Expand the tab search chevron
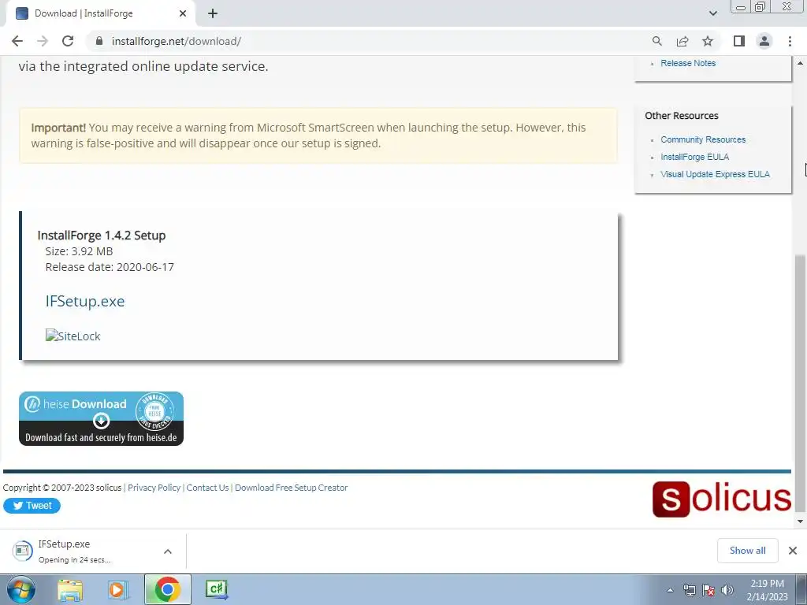The width and height of the screenshot is (807, 605). click(712, 13)
